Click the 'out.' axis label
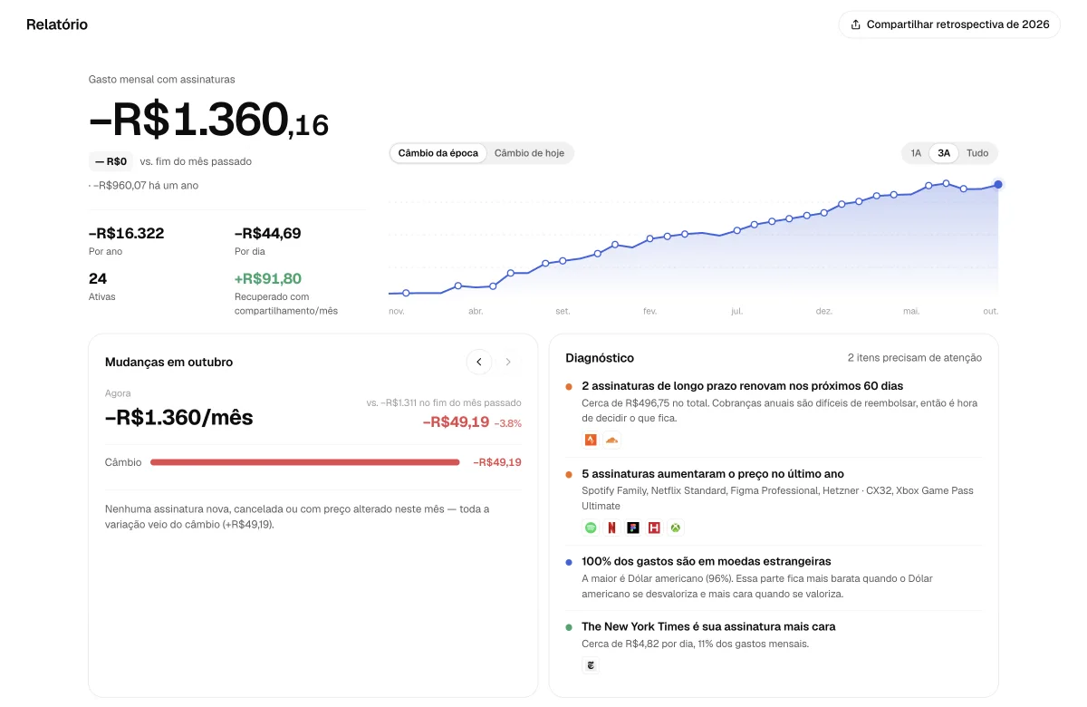The height and width of the screenshot is (707, 1087). (990, 311)
